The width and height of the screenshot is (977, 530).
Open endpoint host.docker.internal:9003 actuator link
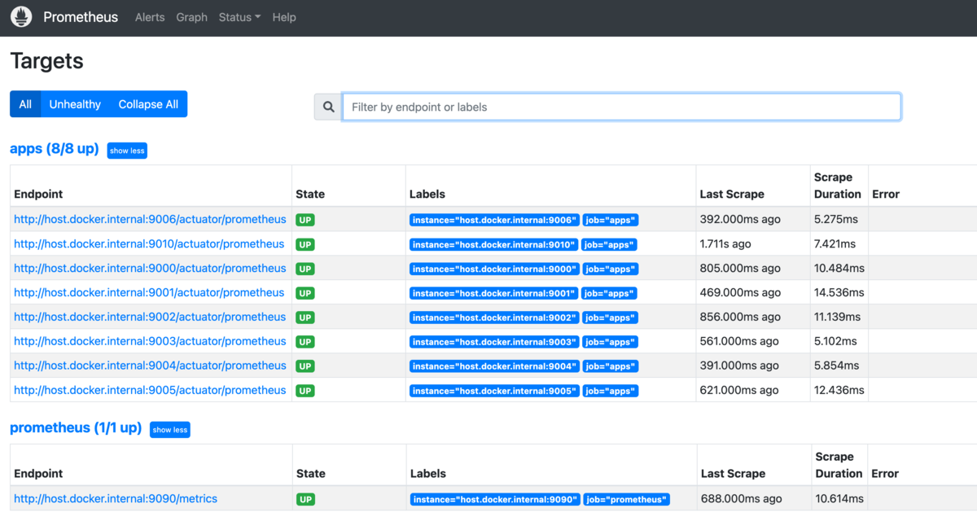coord(150,341)
